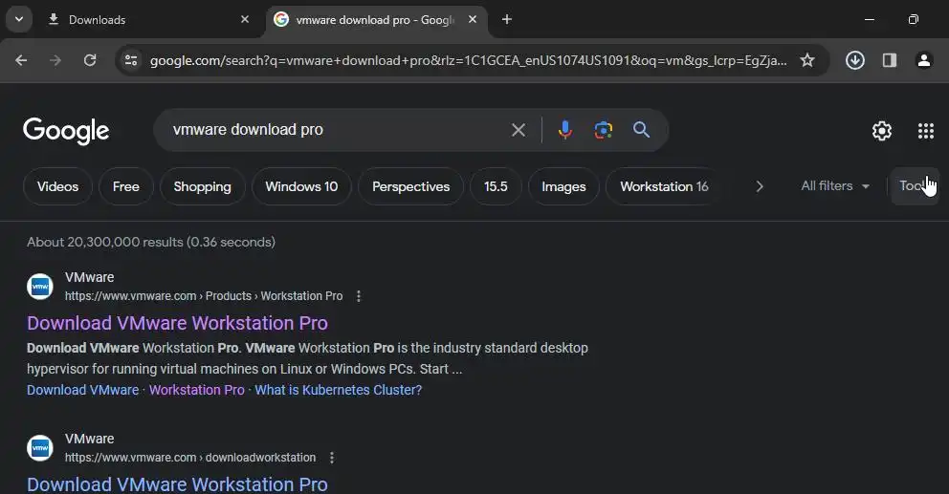Click About 20,300,000 results text

coord(151,242)
